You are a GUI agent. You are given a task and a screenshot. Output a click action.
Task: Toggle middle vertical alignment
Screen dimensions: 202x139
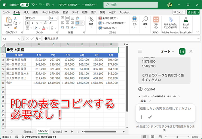(x=67, y=18)
